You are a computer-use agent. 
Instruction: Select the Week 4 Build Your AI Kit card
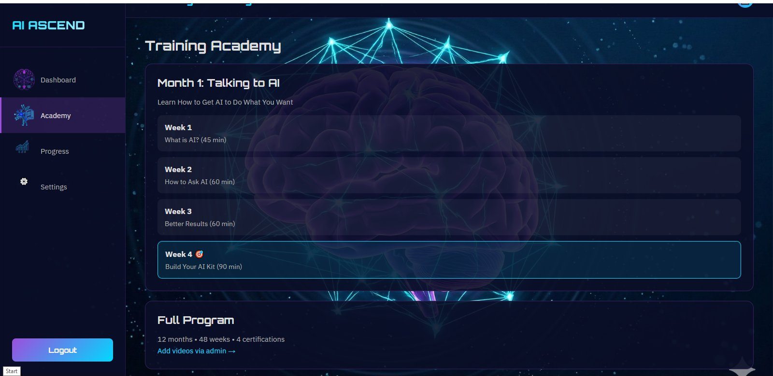pyautogui.click(x=449, y=260)
